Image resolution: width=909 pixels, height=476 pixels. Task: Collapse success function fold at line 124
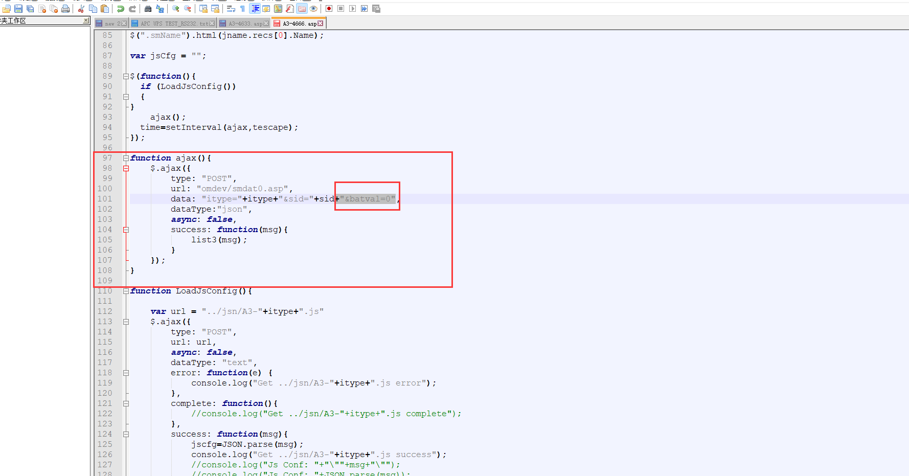tap(126, 434)
